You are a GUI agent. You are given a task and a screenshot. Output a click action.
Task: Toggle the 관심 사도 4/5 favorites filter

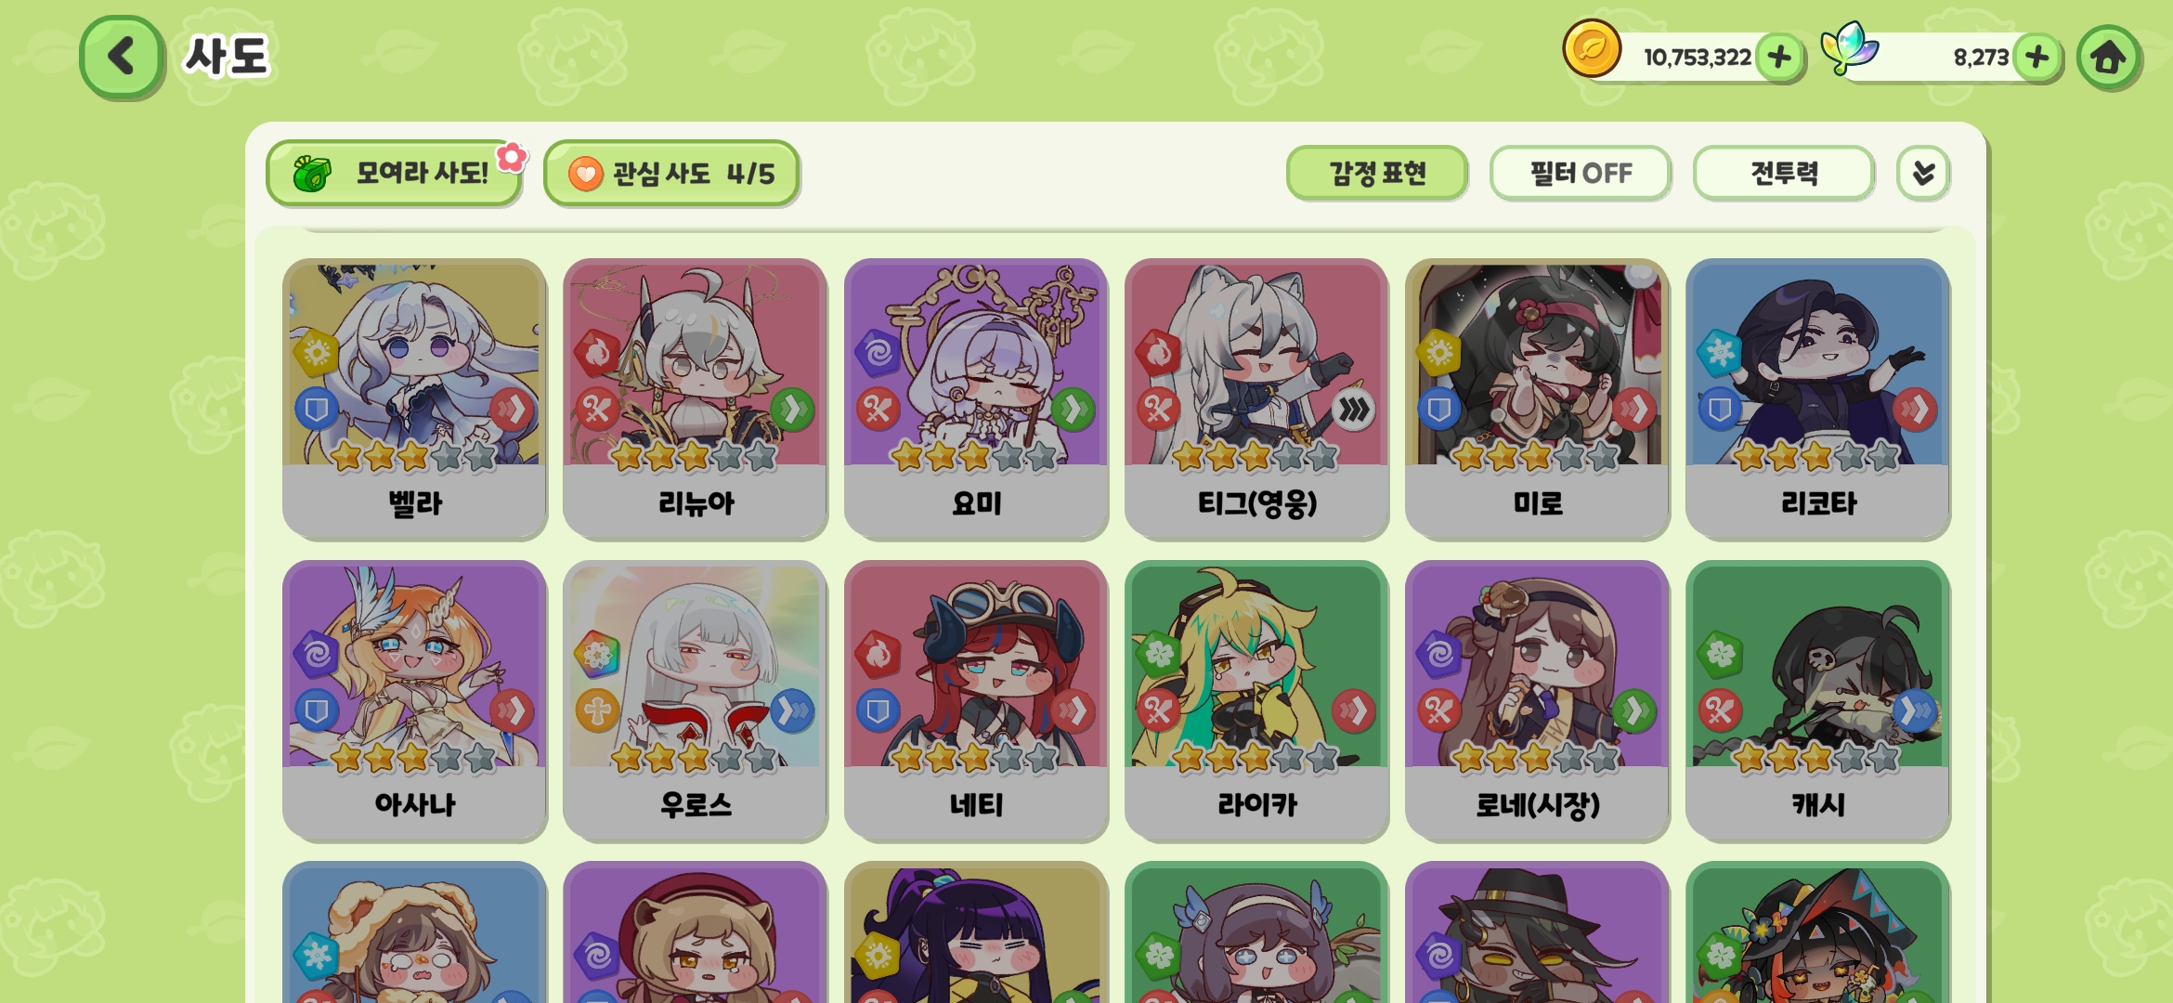(x=671, y=173)
